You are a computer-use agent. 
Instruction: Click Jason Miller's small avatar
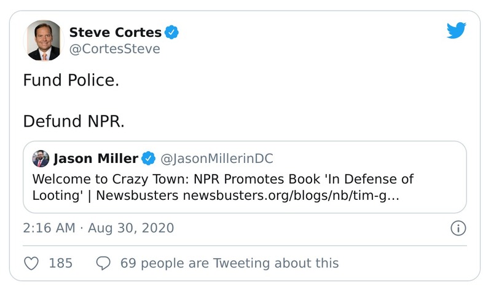(x=41, y=159)
